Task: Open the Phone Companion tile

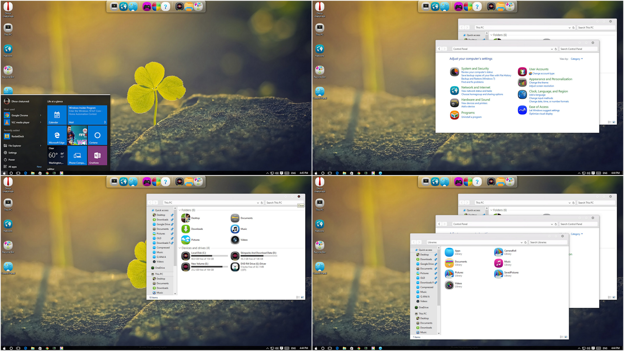Action: pos(77,156)
